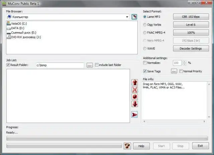Choose the Lame MP3 format radio button

pyautogui.click(x=145, y=17)
